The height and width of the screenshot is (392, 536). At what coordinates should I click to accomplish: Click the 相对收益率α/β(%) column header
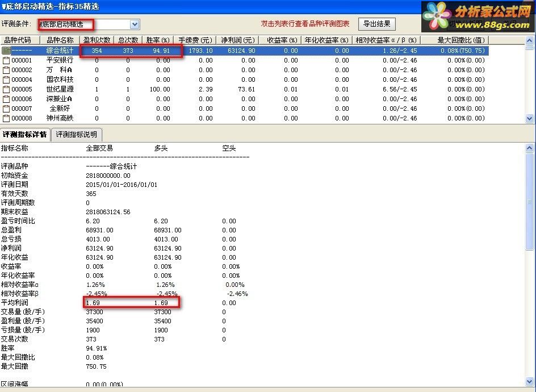point(386,40)
